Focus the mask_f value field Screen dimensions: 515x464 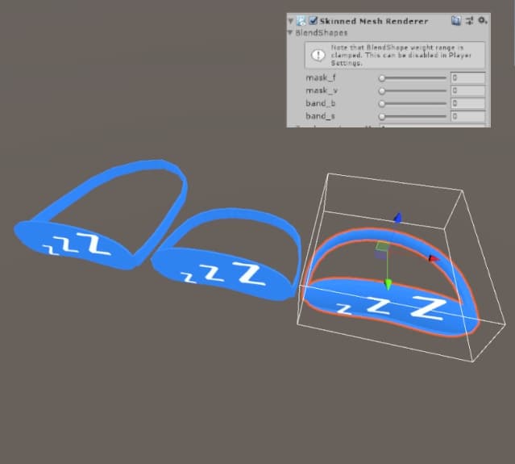pos(467,78)
